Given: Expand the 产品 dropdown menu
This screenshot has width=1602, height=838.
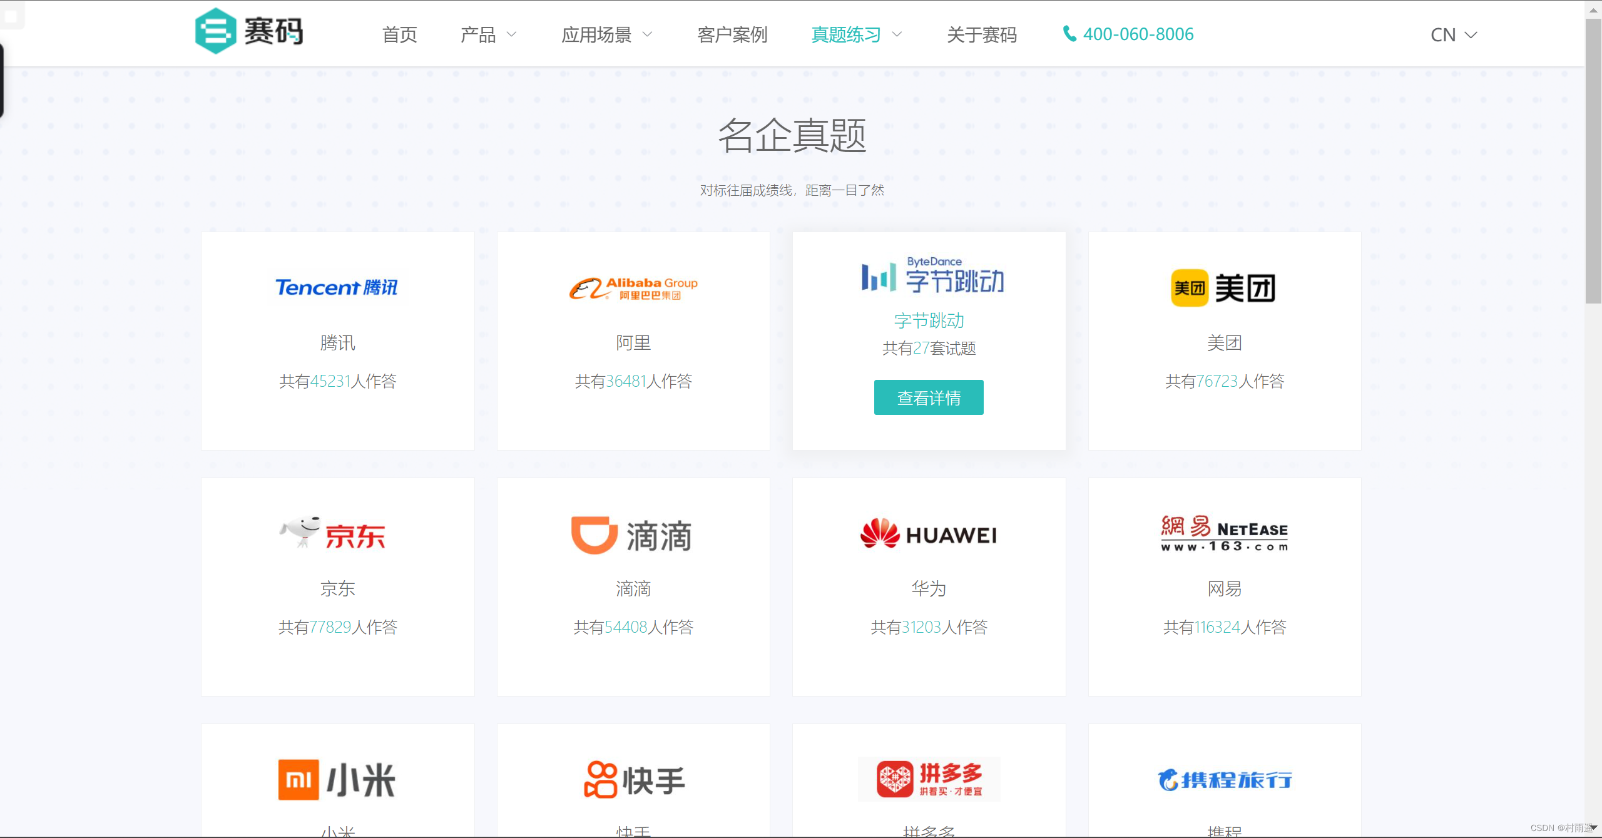Looking at the screenshot, I should [x=489, y=34].
